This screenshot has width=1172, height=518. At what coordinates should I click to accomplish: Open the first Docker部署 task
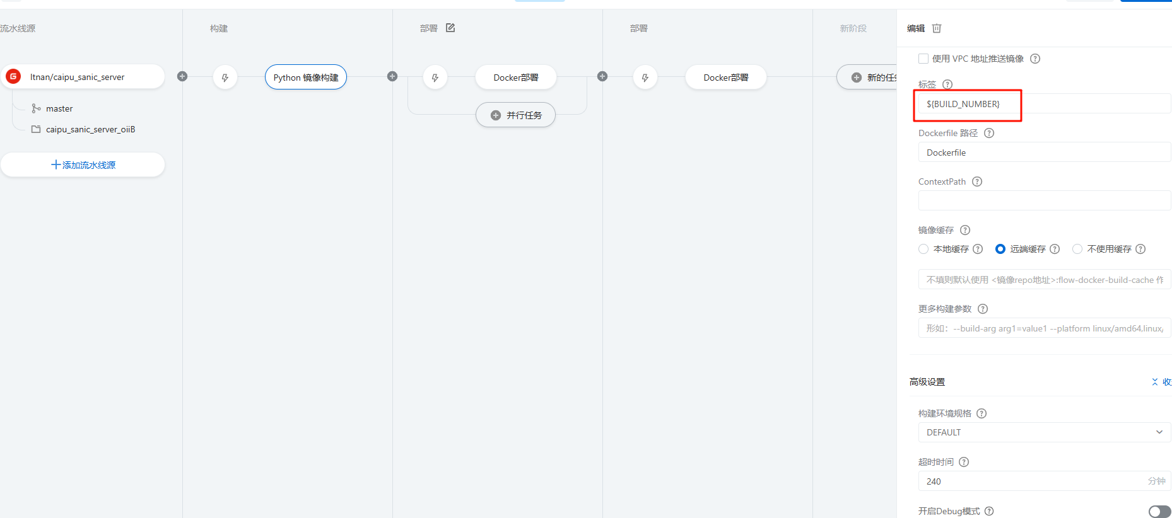516,78
